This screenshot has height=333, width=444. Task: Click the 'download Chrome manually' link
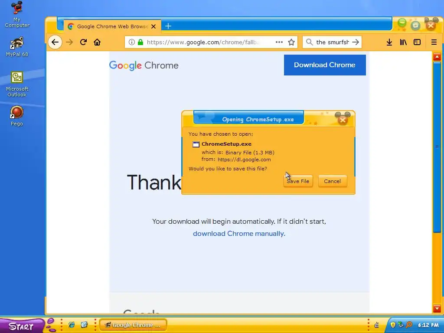click(x=239, y=234)
